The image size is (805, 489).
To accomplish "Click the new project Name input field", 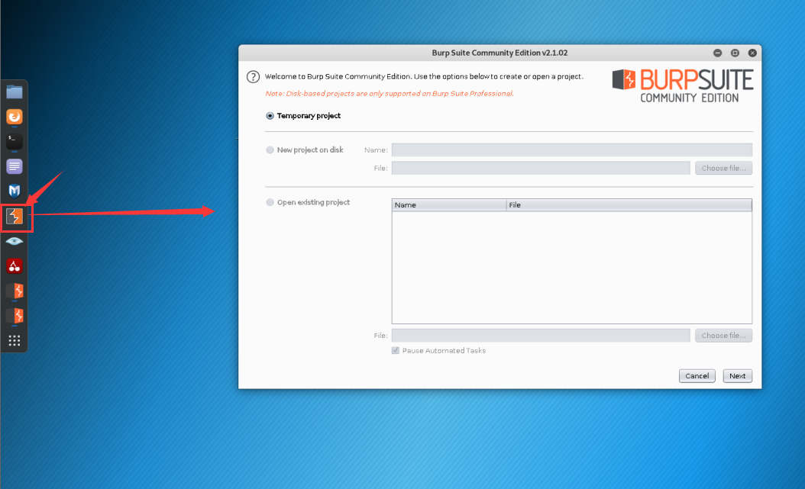I will [572, 150].
